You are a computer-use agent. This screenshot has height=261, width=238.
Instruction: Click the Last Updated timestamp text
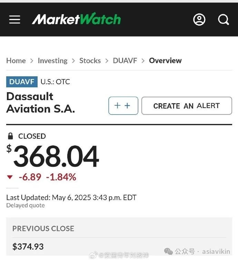[71, 197]
